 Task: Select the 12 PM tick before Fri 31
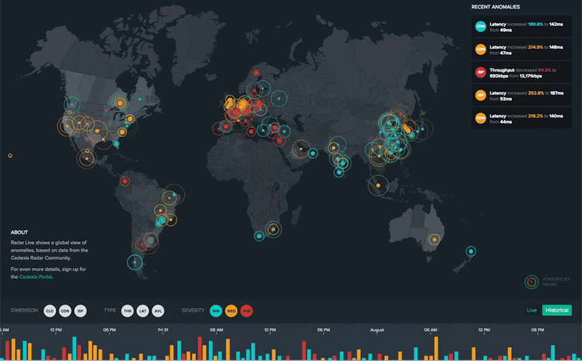56,330
